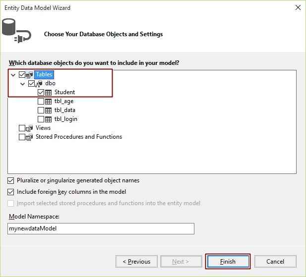Uncheck the Student table checkbox
The height and width of the screenshot is (277, 306).
(41, 92)
